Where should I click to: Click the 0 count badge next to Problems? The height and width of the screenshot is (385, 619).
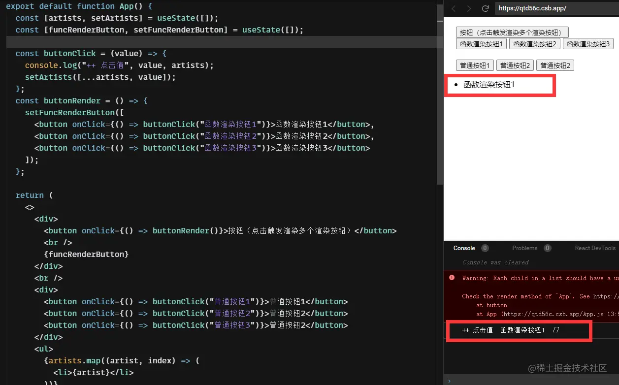tap(548, 248)
